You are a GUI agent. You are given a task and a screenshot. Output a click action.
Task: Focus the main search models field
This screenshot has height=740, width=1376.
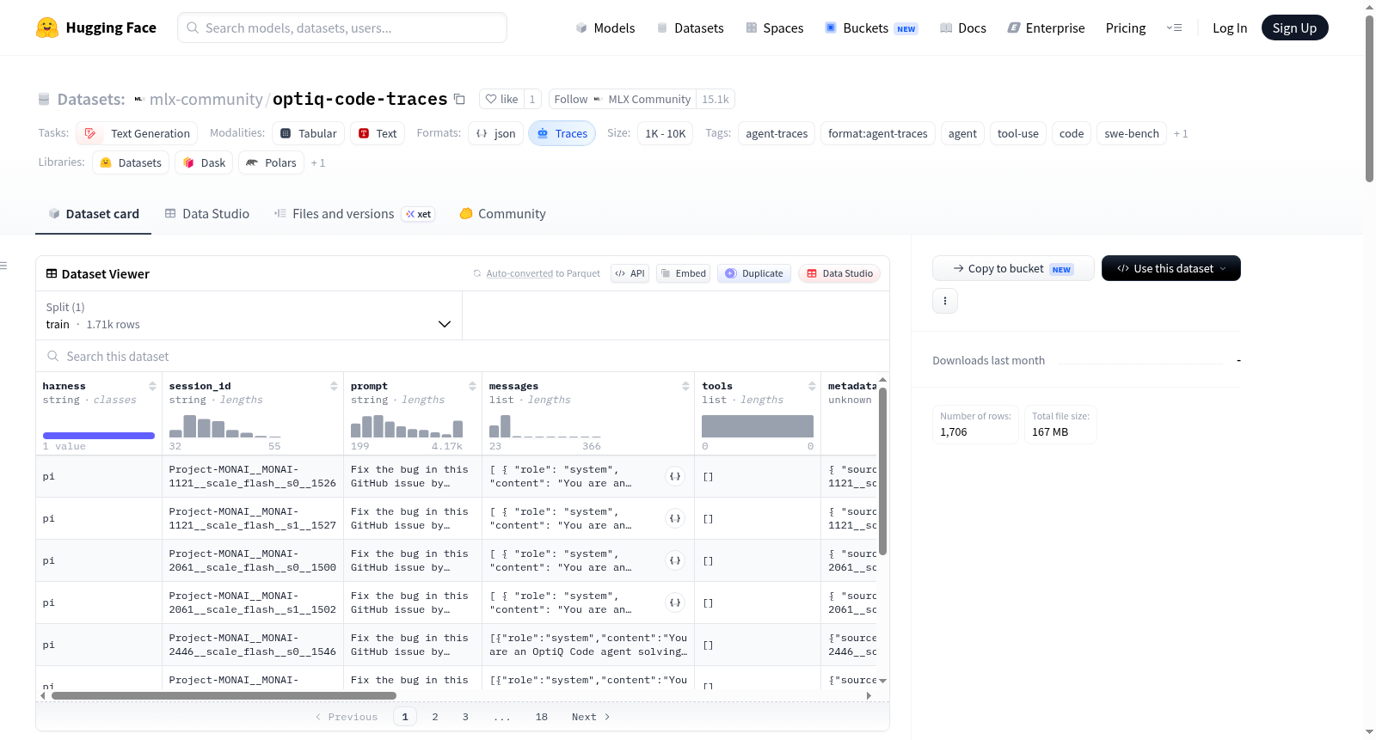coord(342,28)
